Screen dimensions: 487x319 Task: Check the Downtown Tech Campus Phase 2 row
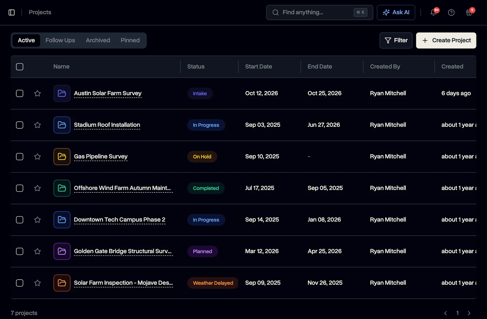(20, 220)
